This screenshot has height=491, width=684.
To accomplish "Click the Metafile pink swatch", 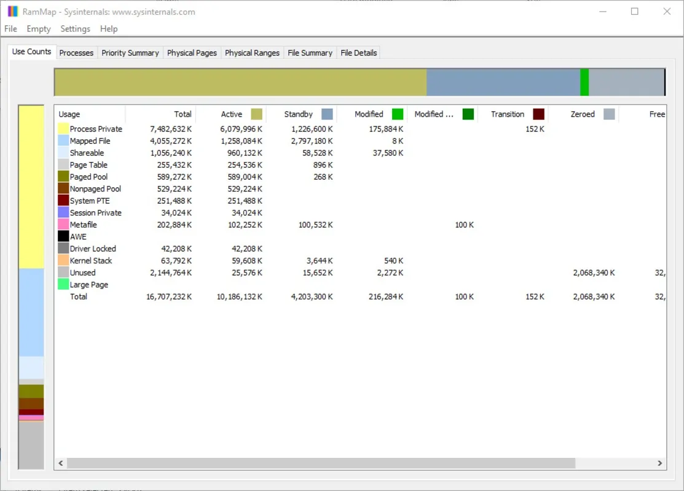I will pos(63,225).
